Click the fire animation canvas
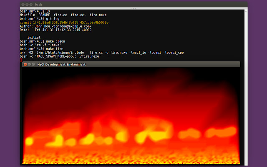 pos(131,116)
